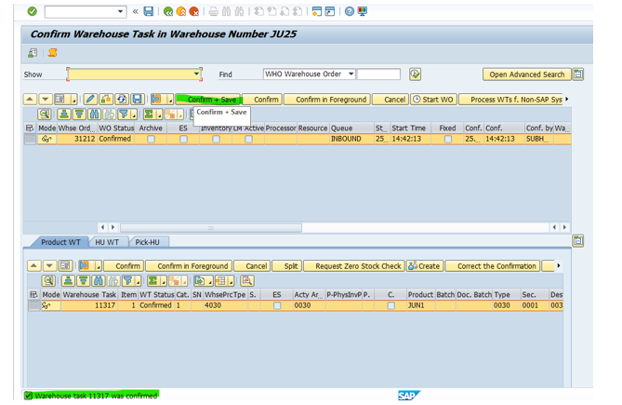Switch to the HU WT tab
Image resolution: width=622 pixels, height=405 pixels.
(x=107, y=242)
